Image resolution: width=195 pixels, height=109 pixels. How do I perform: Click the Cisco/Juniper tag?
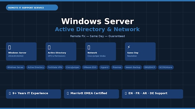pyautogui.click(x=73, y=67)
